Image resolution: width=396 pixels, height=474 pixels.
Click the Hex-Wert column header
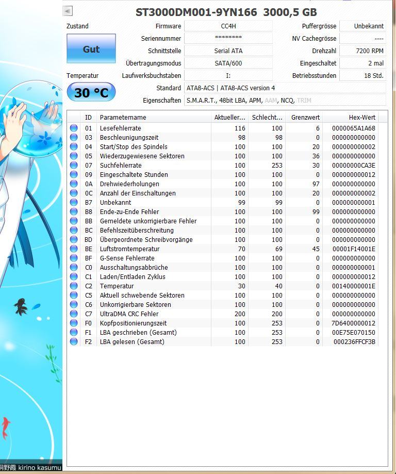coord(351,117)
